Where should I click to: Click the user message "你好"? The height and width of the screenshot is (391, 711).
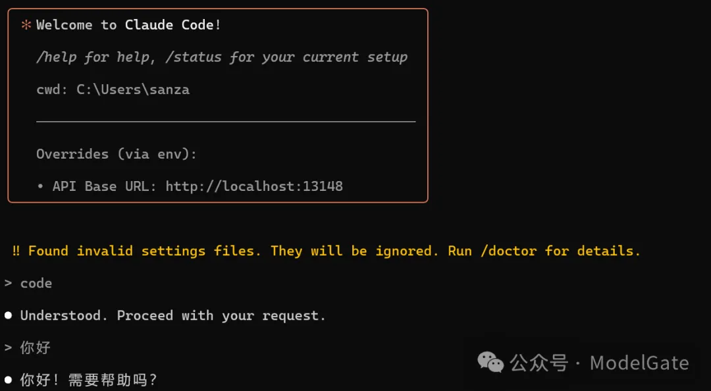pos(36,348)
